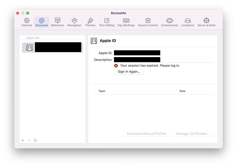Remove selected account with minus button
The width and height of the screenshot is (237, 167).
[29, 140]
